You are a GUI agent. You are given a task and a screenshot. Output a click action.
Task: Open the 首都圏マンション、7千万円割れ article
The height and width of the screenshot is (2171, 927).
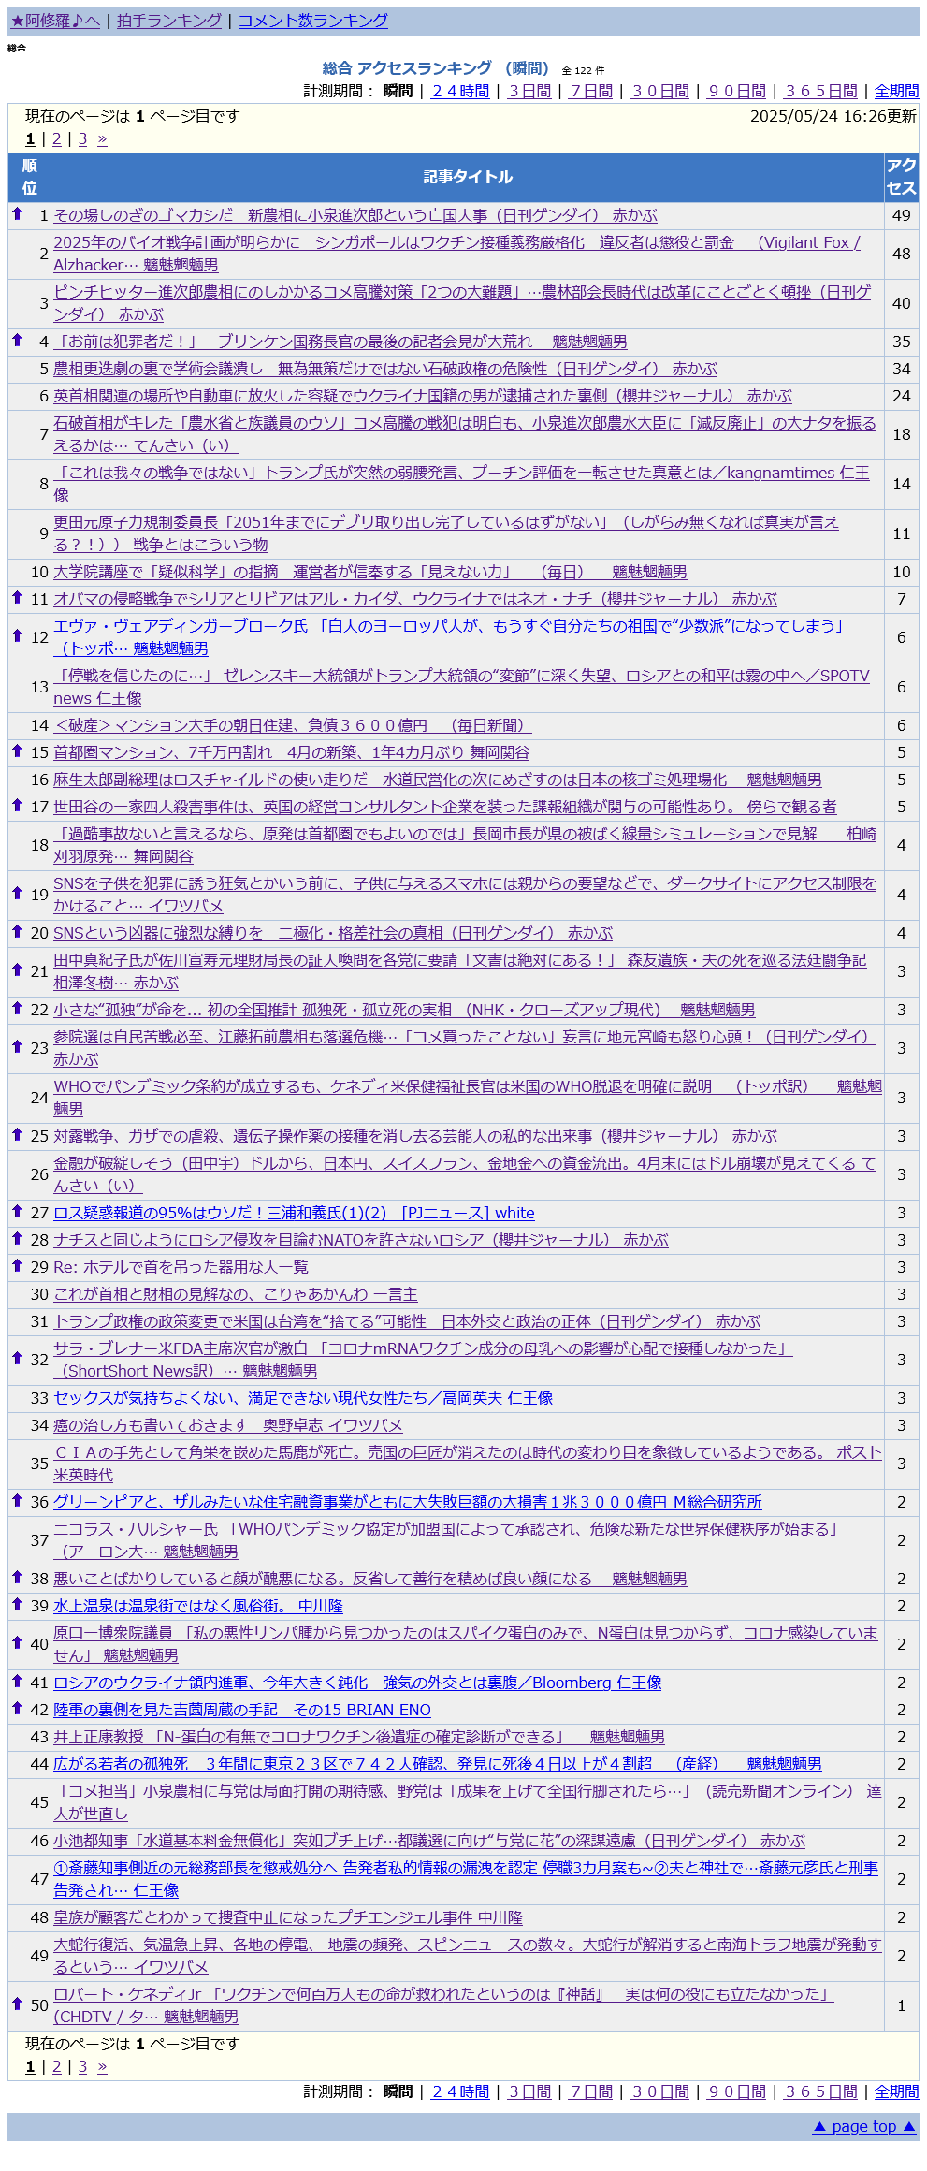click(292, 752)
